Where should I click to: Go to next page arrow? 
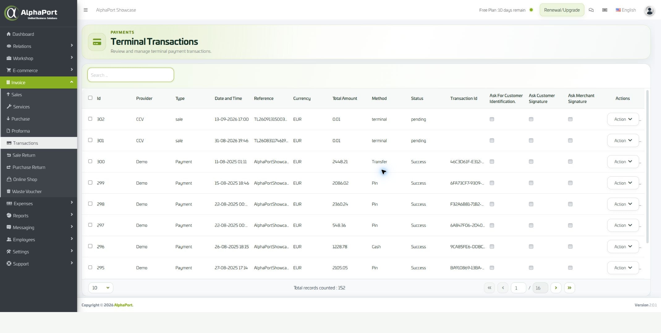click(556, 288)
